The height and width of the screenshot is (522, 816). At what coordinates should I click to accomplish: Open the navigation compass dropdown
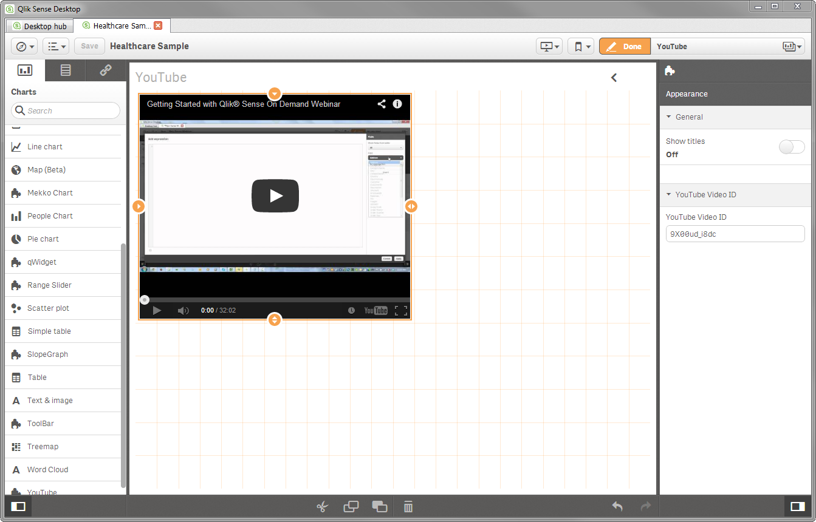tap(24, 46)
